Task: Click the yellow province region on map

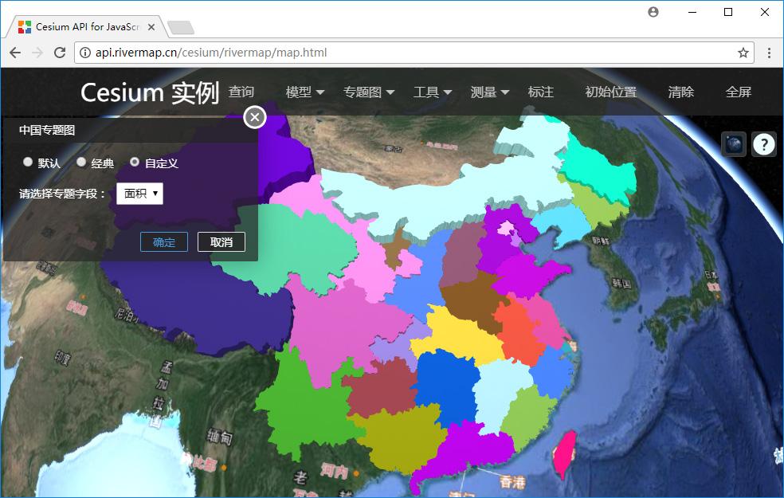Action: click(x=457, y=336)
